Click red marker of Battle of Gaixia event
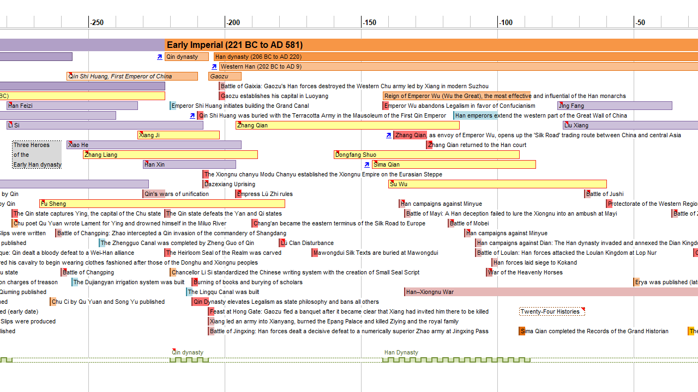The height and width of the screenshot is (392, 698). tap(221, 86)
